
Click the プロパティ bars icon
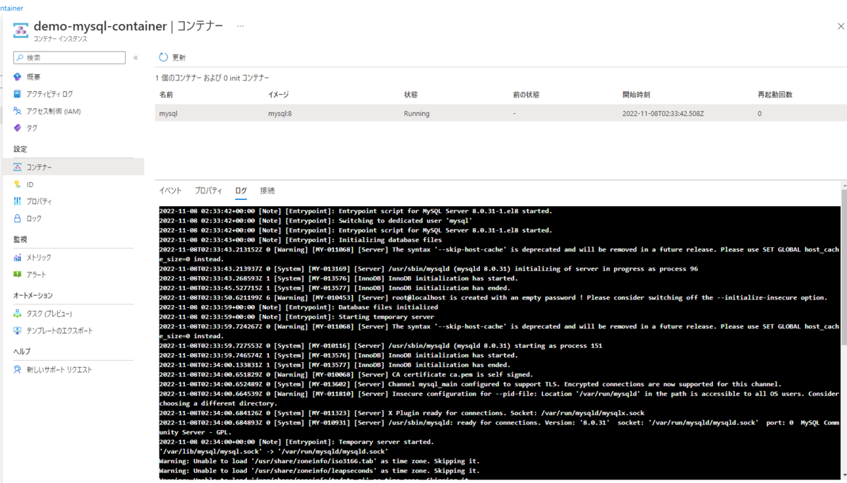pos(18,201)
